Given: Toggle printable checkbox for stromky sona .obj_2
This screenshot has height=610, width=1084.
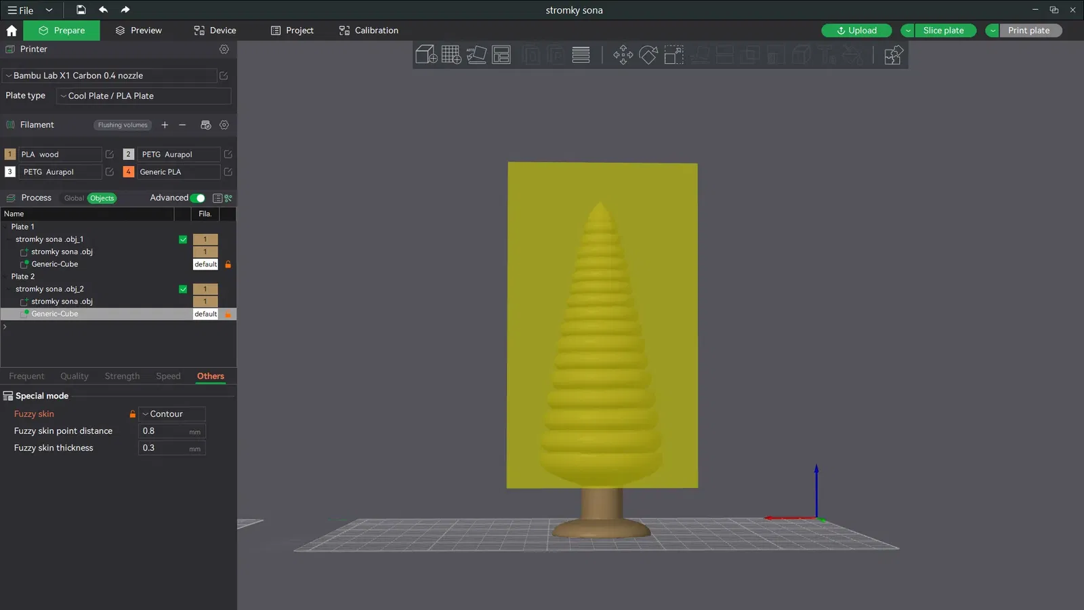Looking at the screenshot, I should [183, 289].
